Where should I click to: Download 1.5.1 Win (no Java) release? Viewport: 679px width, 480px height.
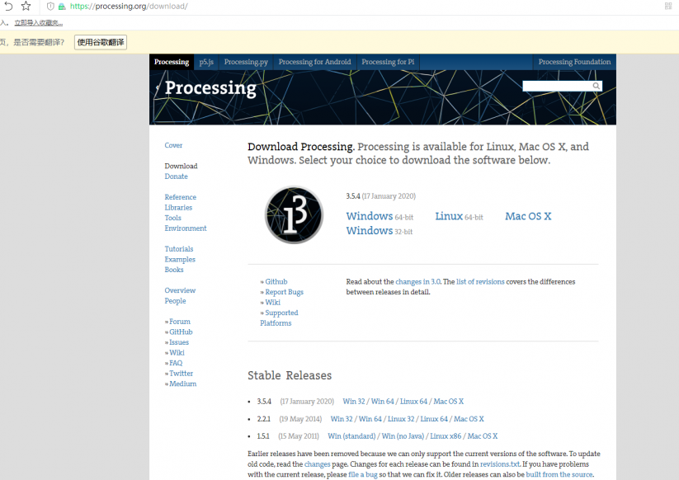[x=403, y=436]
